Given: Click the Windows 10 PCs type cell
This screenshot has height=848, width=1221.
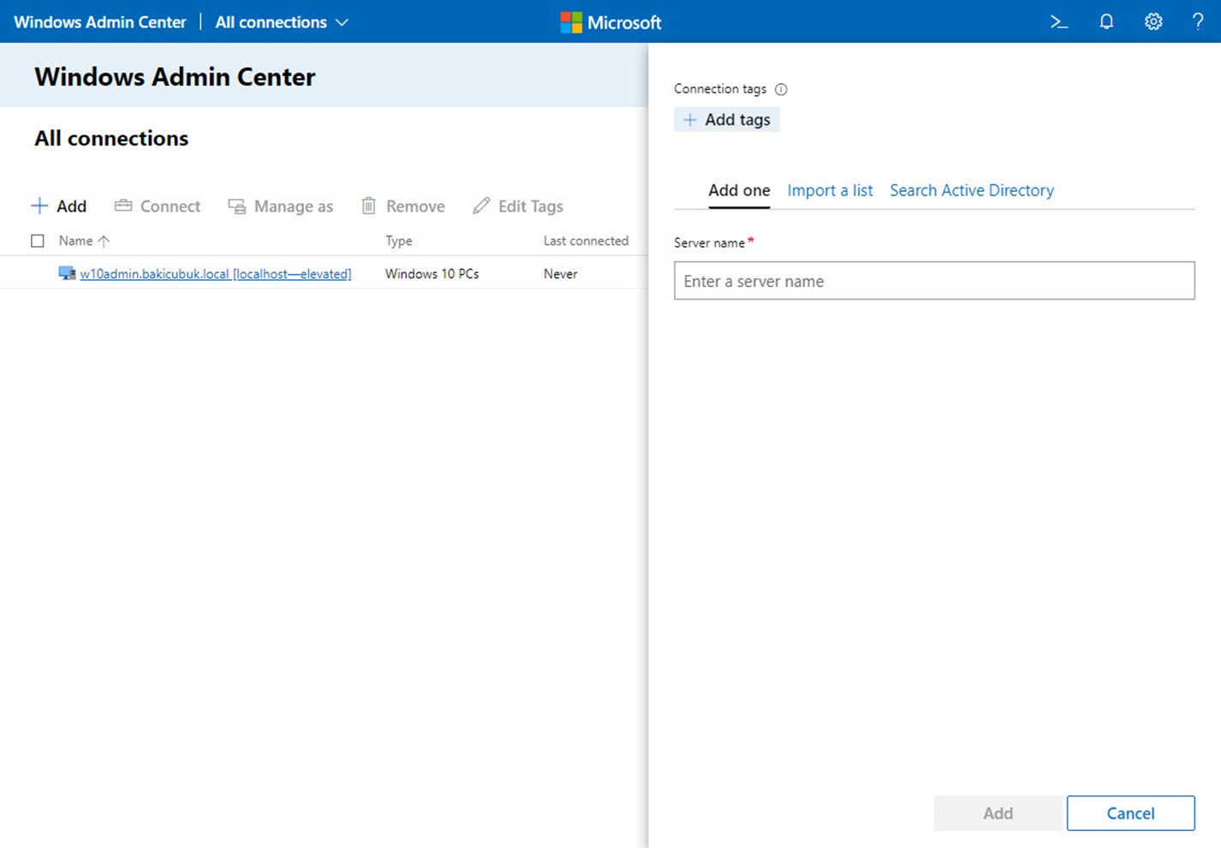Looking at the screenshot, I should pos(432,274).
